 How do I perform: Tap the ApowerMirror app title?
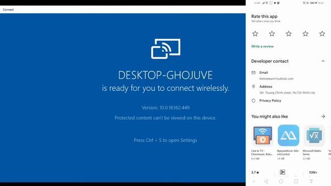pyautogui.click(x=288, y=152)
